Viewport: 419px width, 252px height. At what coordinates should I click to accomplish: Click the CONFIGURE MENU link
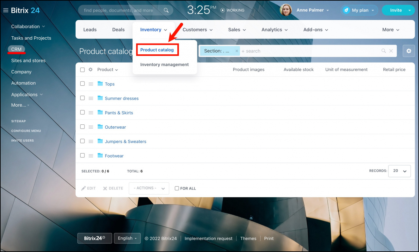26,131
